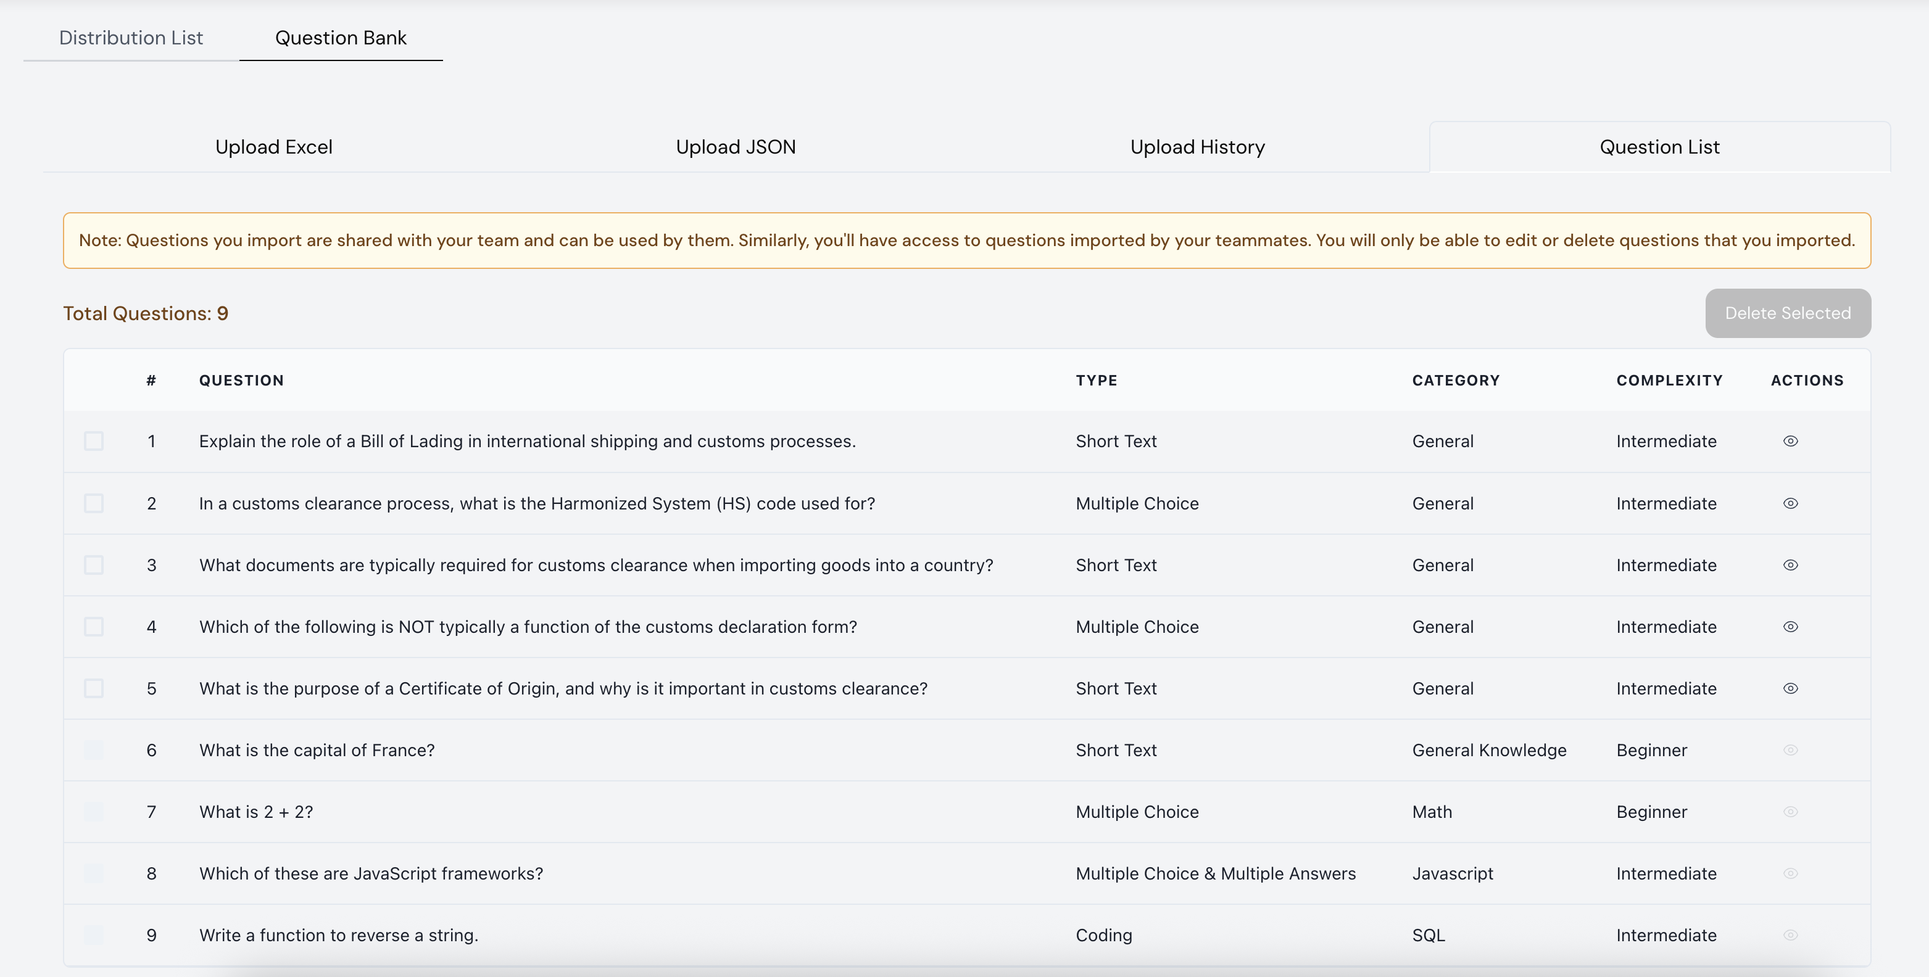Image resolution: width=1929 pixels, height=977 pixels.
Task: Click the eye icon for question 4
Action: tap(1791, 627)
